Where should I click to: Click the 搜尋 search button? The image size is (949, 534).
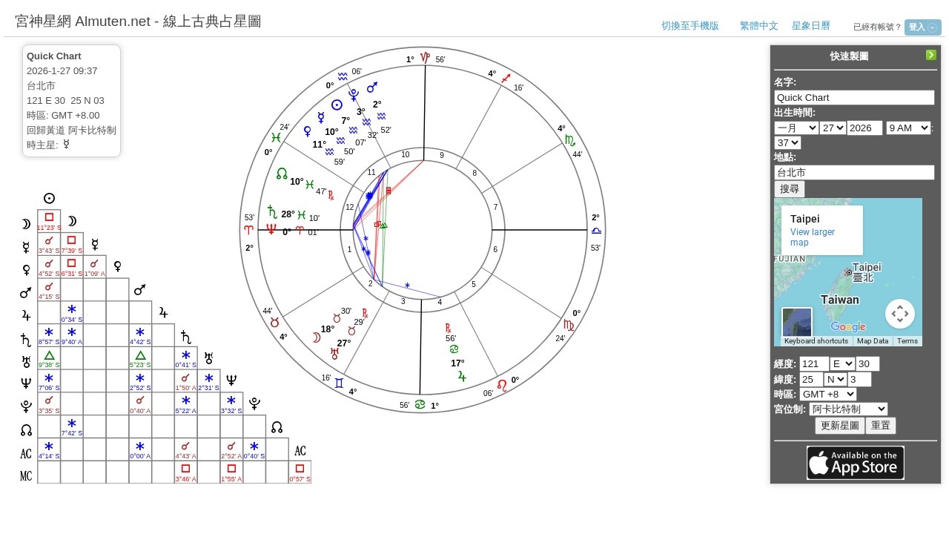coord(790,188)
